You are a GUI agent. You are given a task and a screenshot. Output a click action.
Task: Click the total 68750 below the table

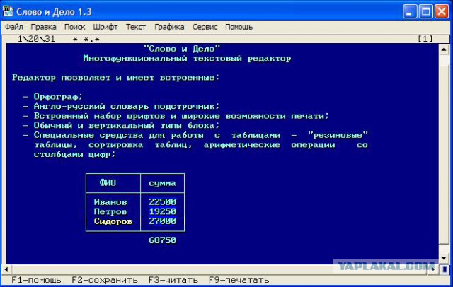point(162,240)
